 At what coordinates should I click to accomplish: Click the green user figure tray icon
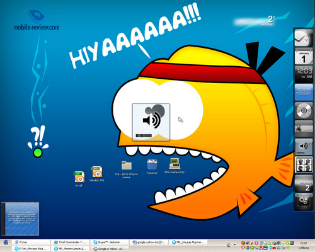[270, 243]
